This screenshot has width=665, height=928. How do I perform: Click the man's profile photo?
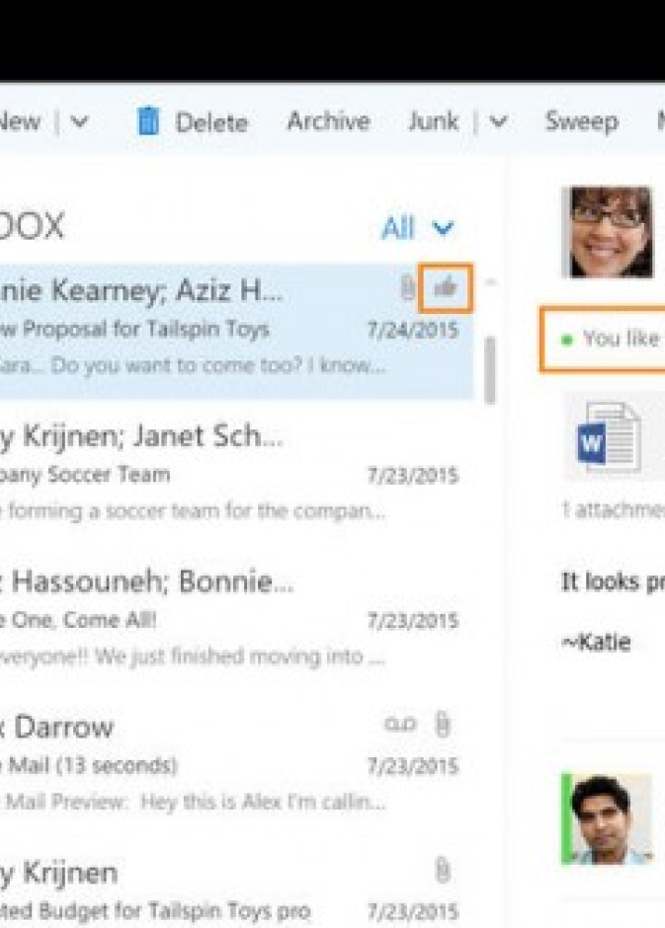tap(608, 819)
